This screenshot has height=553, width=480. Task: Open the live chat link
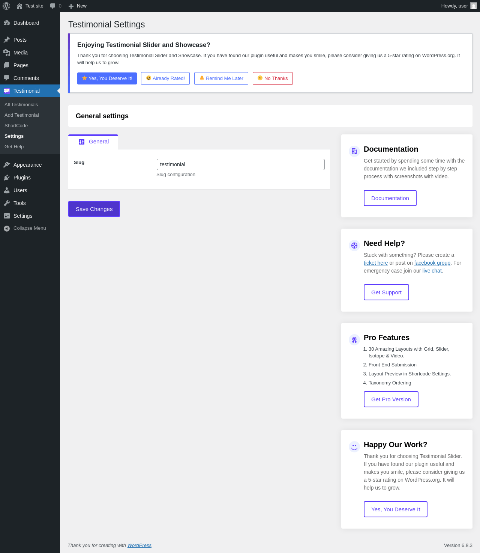coord(432,271)
